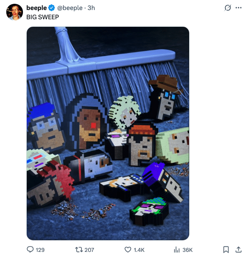Click the 1.4K likes count
Screen dimensions: 248x259
(139, 250)
